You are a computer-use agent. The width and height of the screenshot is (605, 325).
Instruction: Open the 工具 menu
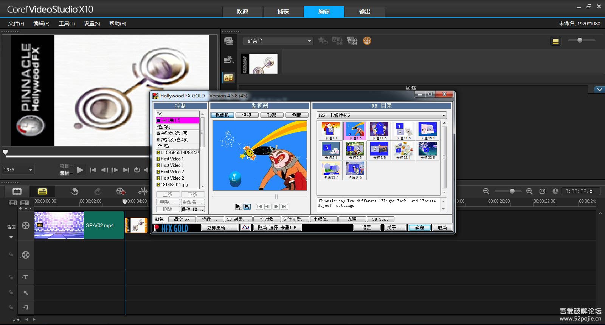tap(67, 23)
